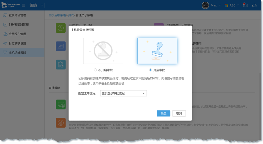Viewport: 263px width, 144px height.
Task: Open 日志脱敏设置 in the sidebar
Action: coord(17,43)
